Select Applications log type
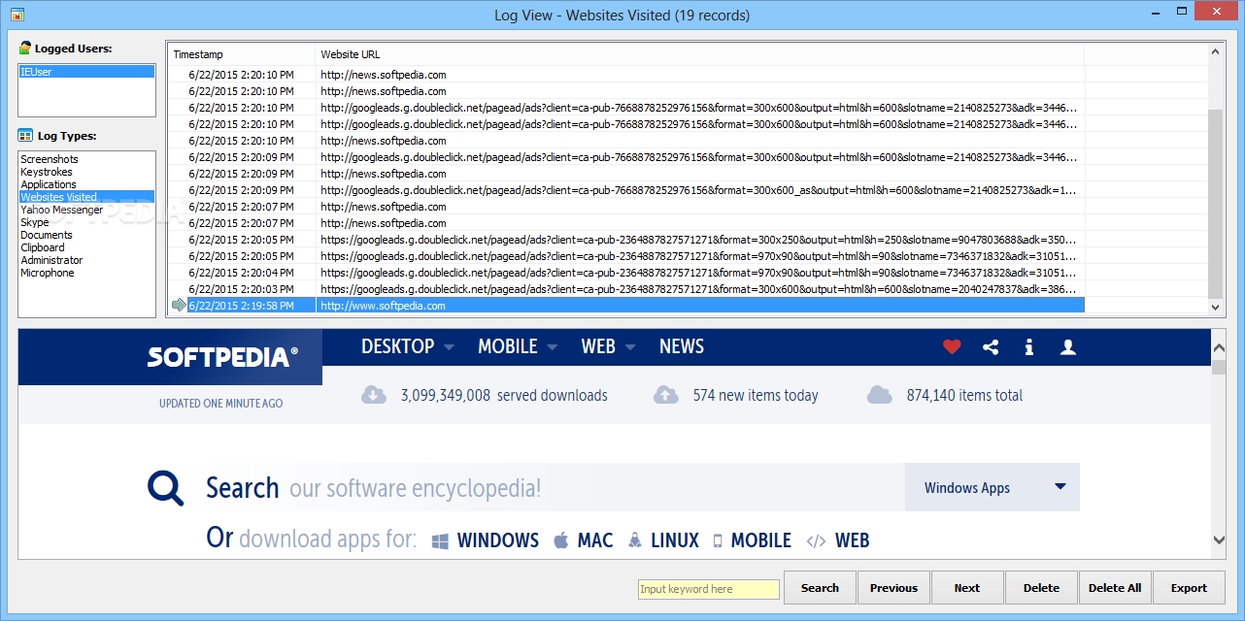The height and width of the screenshot is (621, 1245). point(49,184)
